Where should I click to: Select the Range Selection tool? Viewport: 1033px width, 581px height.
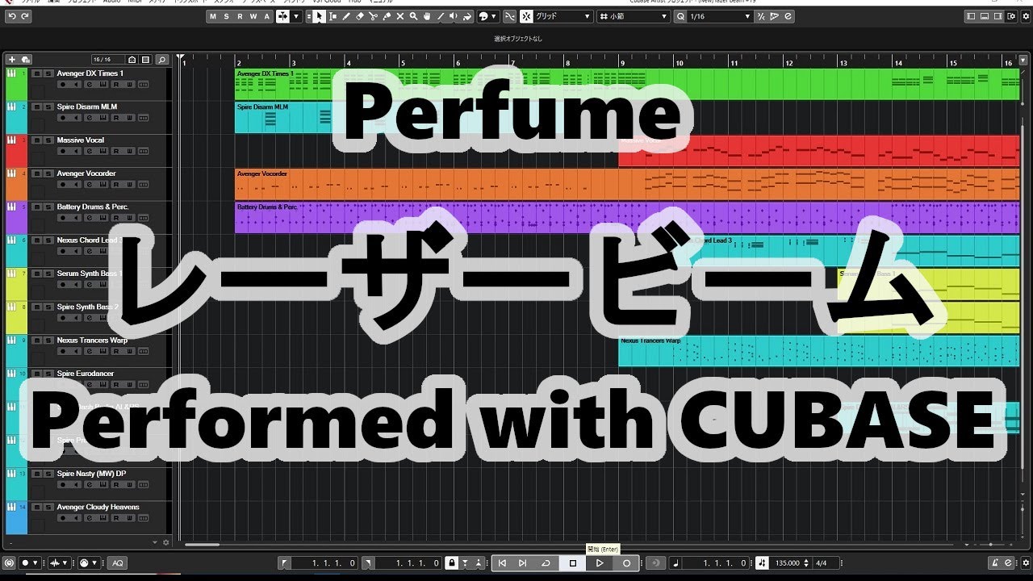click(332, 16)
